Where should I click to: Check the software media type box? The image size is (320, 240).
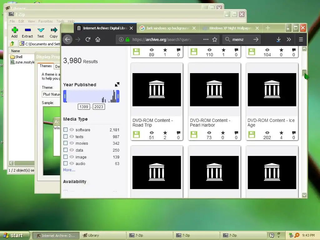66,130
